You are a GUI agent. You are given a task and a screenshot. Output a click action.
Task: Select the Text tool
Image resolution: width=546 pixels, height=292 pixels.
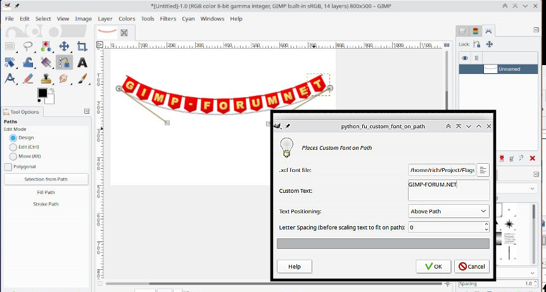(x=82, y=63)
